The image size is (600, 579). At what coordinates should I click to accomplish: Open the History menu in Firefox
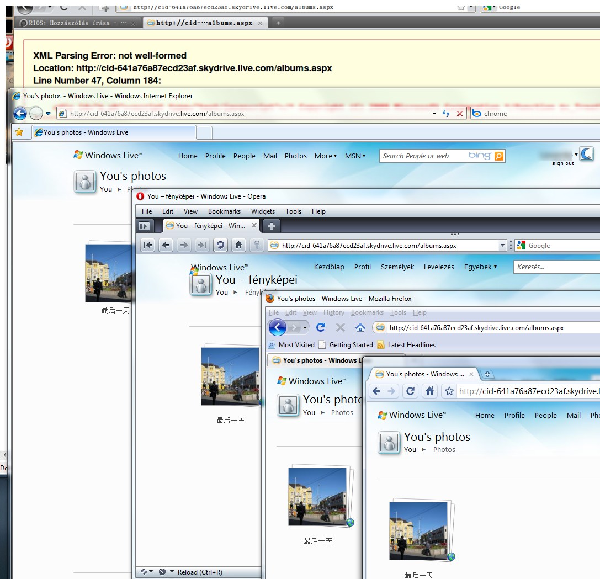(x=334, y=312)
